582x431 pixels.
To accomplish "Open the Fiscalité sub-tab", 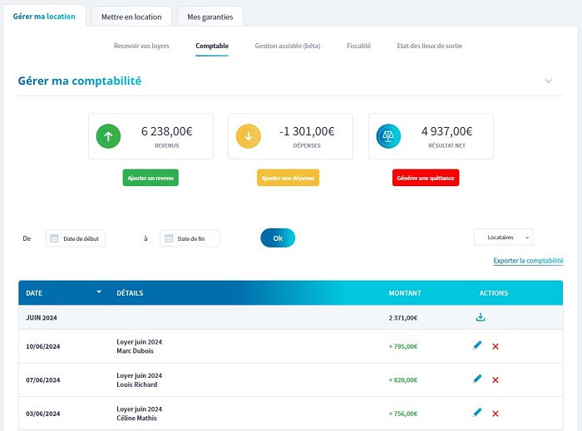I will click(358, 47).
